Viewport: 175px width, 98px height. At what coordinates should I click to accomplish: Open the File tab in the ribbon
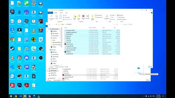tap(50, 13)
